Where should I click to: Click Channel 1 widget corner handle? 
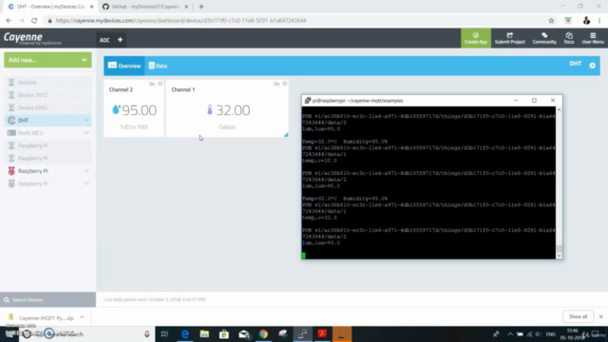pyautogui.click(x=286, y=135)
